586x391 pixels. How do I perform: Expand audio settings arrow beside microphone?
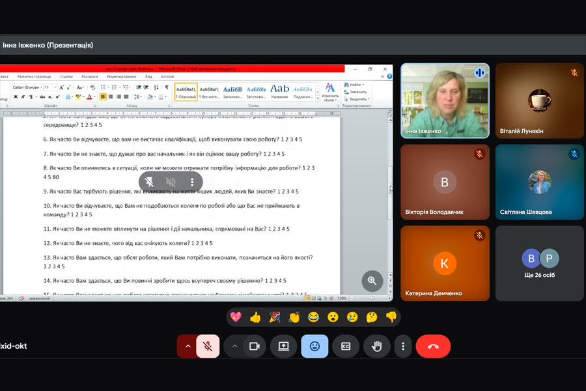(188, 346)
